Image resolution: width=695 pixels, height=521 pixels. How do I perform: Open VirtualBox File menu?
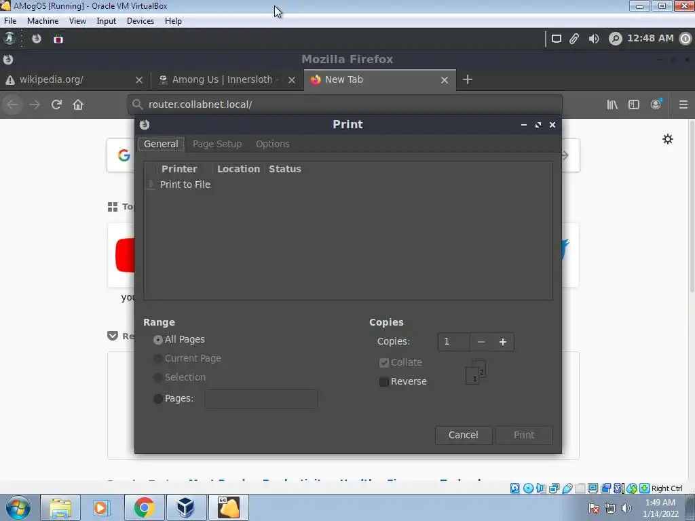coord(10,21)
